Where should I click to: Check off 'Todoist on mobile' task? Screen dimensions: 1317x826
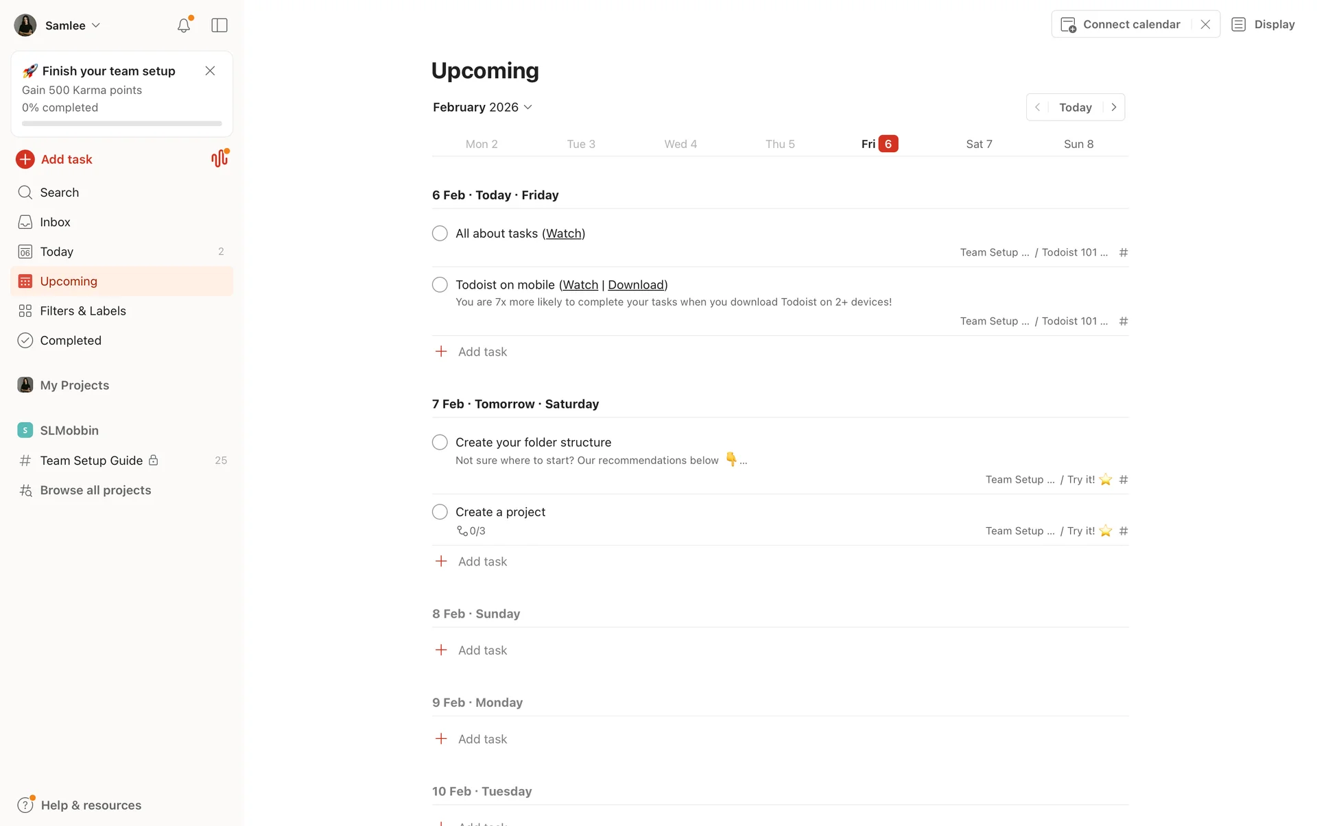440,284
